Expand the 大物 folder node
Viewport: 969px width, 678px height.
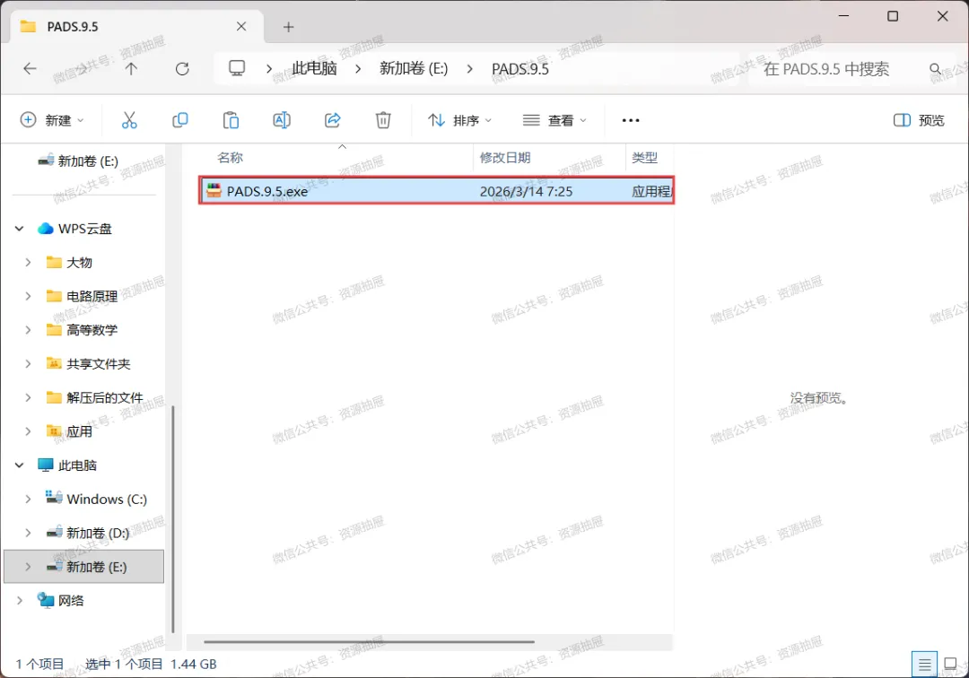28,263
